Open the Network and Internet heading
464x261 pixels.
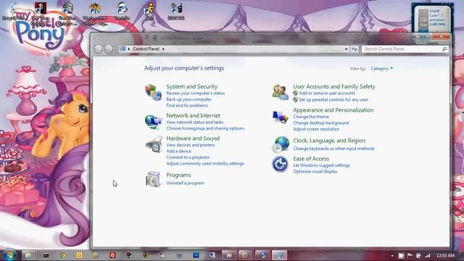[x=194, y=115]
